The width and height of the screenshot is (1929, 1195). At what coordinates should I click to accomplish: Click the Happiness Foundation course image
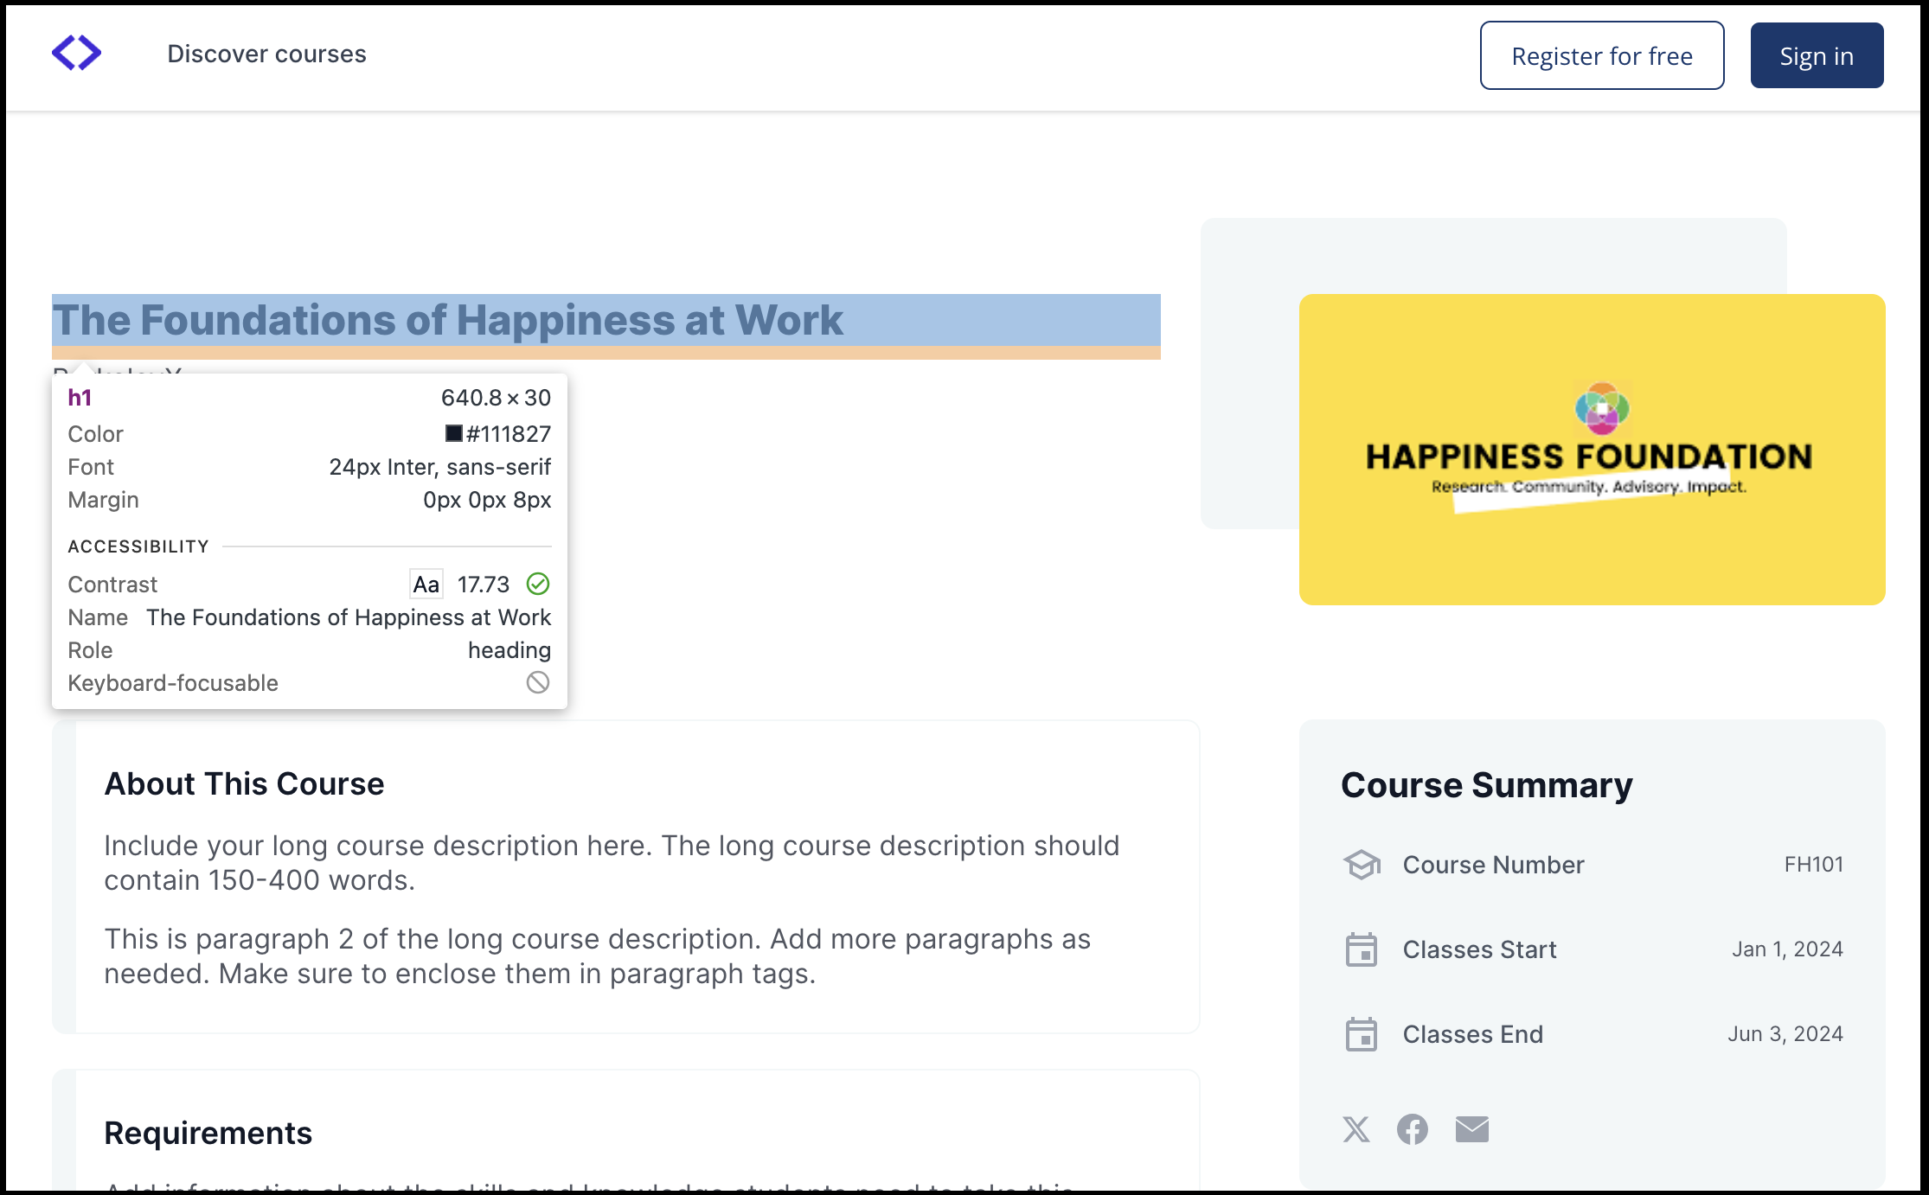1592,449
